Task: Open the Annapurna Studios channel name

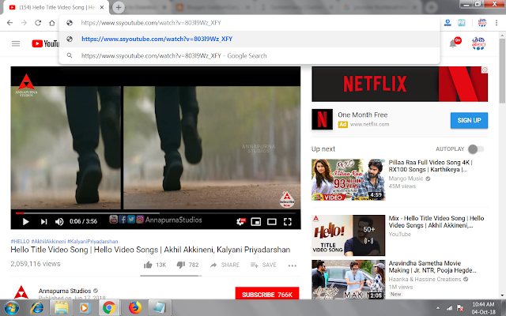Action: point(65,291)
